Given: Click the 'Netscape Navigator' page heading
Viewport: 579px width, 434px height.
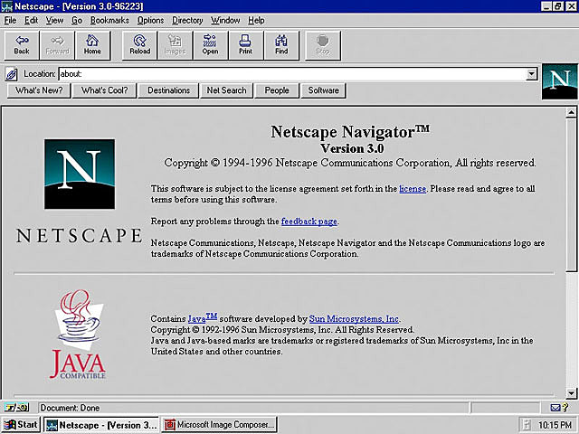Looking at the screenshot, I should pyautogui.click(x=350, y=132).
